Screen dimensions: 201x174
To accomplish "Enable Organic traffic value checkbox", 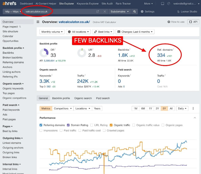I will tap(133, 125).
